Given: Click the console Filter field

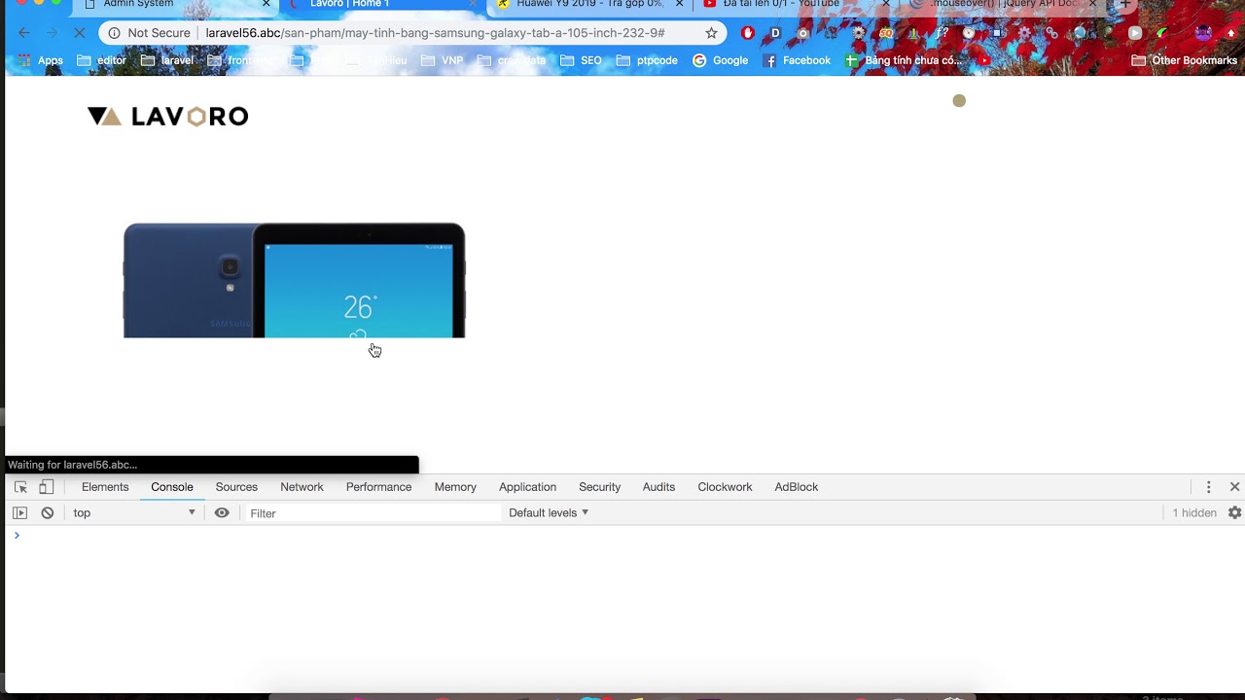Looking at the screenshot, I should click(373, 513).
